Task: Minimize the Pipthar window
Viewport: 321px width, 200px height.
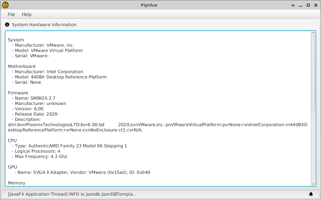Action: 300,5
